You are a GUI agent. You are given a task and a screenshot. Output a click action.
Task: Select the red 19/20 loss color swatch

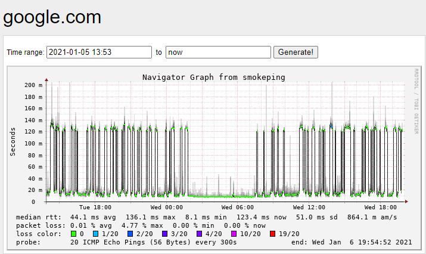[x=272, y=234]
